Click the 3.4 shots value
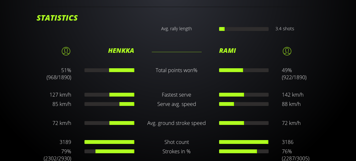Screen dimensions: 356x161 [285, 29]
